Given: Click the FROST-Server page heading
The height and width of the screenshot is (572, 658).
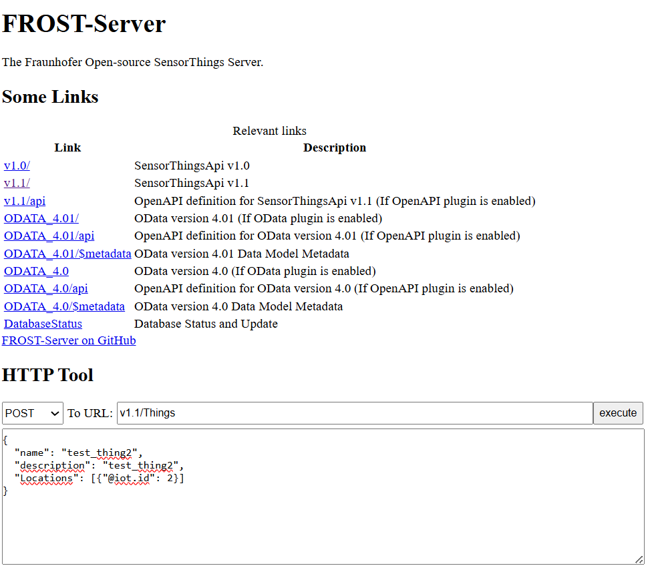Looking at the screenshot, I should (84, 23).
